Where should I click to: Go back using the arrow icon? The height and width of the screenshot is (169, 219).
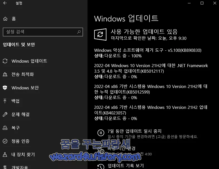pos(5,3)
